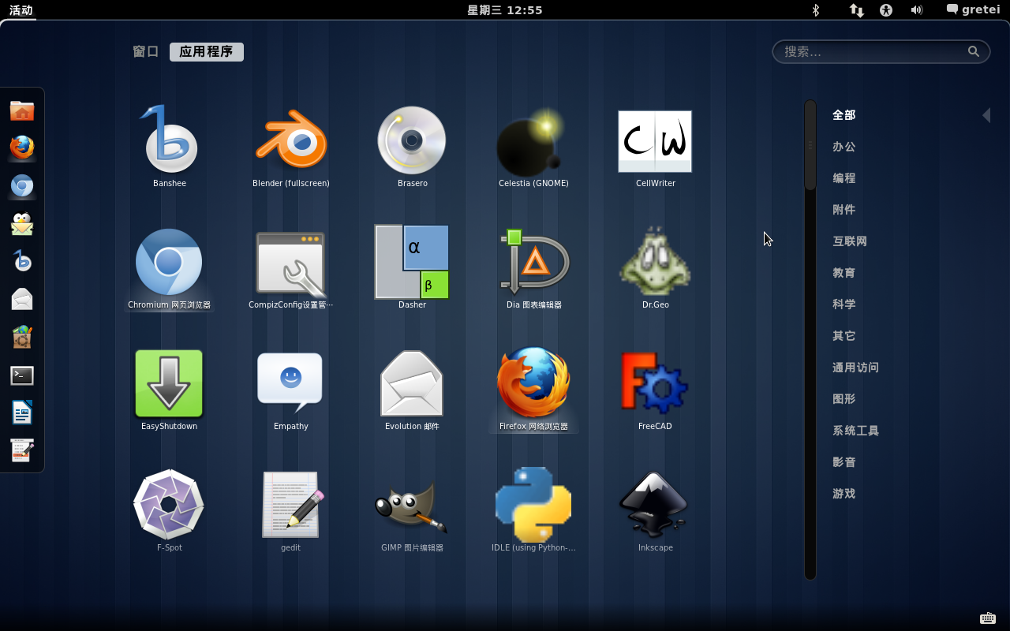The width and height of the screenshot is (1010, 631).
Task: Open LibreOffice Writer in the dash
Action: 22,413
